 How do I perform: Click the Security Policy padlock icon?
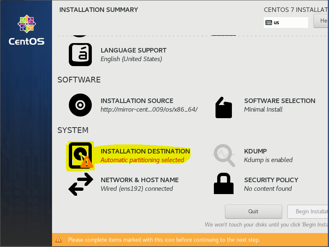[x=223, y=183]
